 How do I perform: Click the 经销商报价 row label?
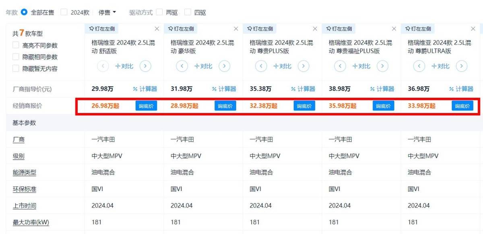(27, 106)
